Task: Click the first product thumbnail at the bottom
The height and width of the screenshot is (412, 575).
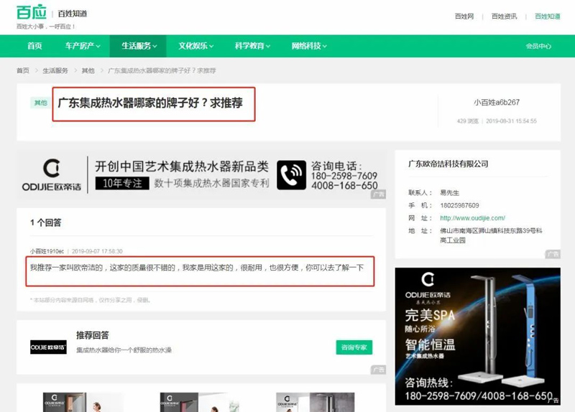Action: tap(83, 402)
